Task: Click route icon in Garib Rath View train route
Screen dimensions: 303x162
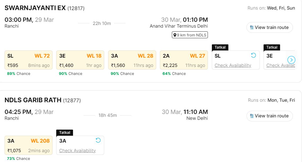Action: coord(251,116)
